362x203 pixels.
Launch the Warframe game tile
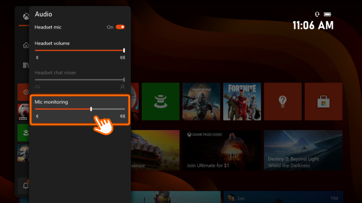tap(201, 101)
